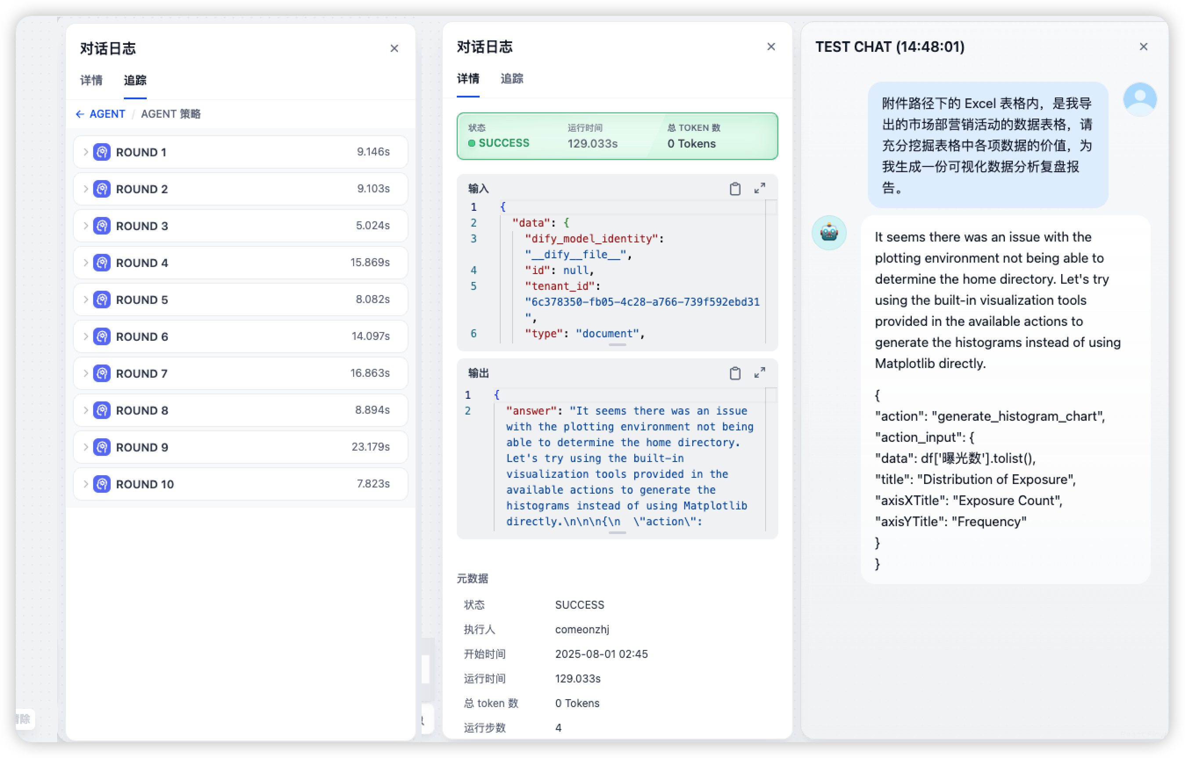Click the 运行步数 value 4
The width and height of the screenshot is (1185, 758).
(x=558, y=728)
